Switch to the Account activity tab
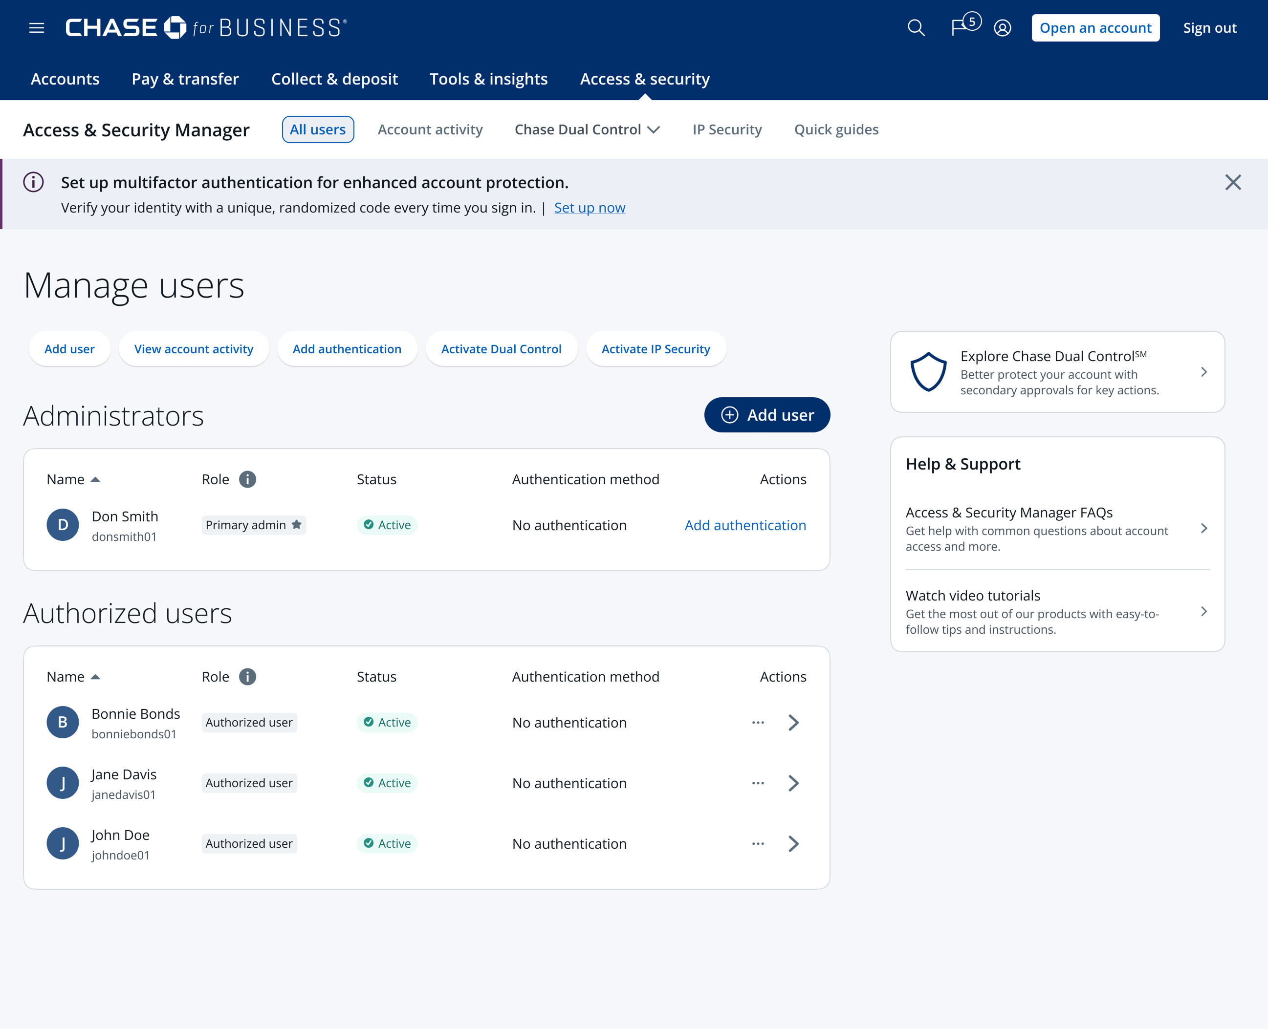1268x1029 pixels. point(430,129)
